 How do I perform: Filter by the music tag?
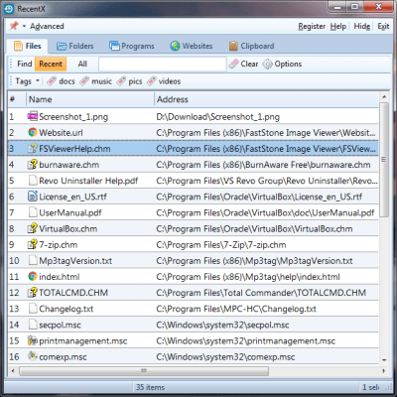(96, 81)
